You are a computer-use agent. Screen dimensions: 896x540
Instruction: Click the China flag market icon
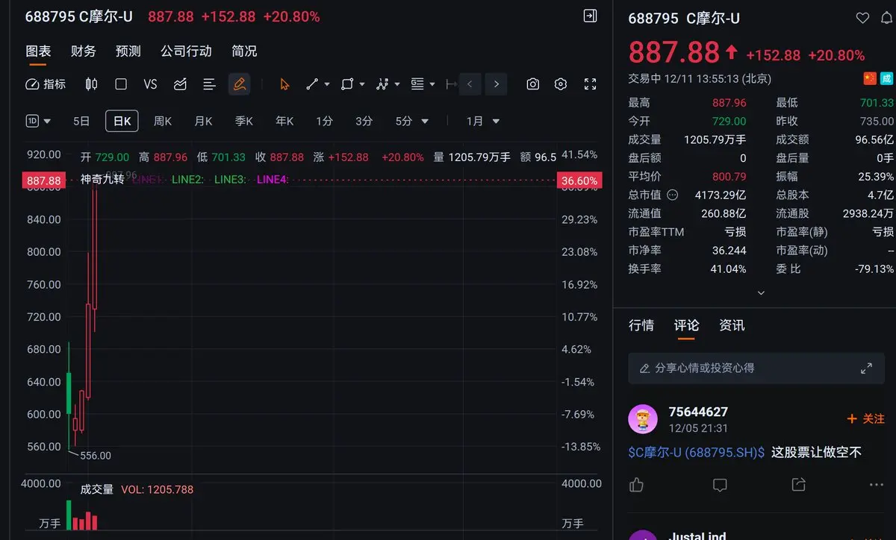(869, 78)
